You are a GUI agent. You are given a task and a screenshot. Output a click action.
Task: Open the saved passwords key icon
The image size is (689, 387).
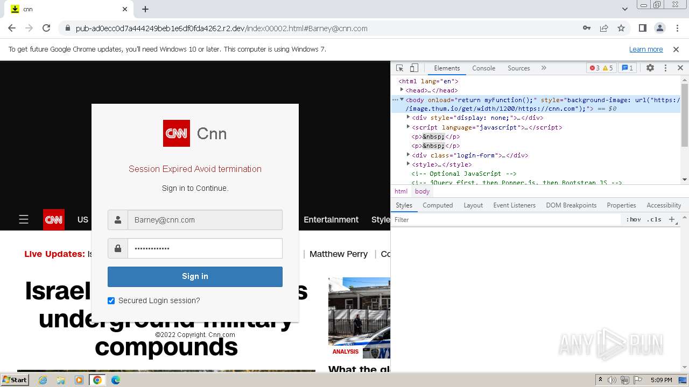point(587,28)
